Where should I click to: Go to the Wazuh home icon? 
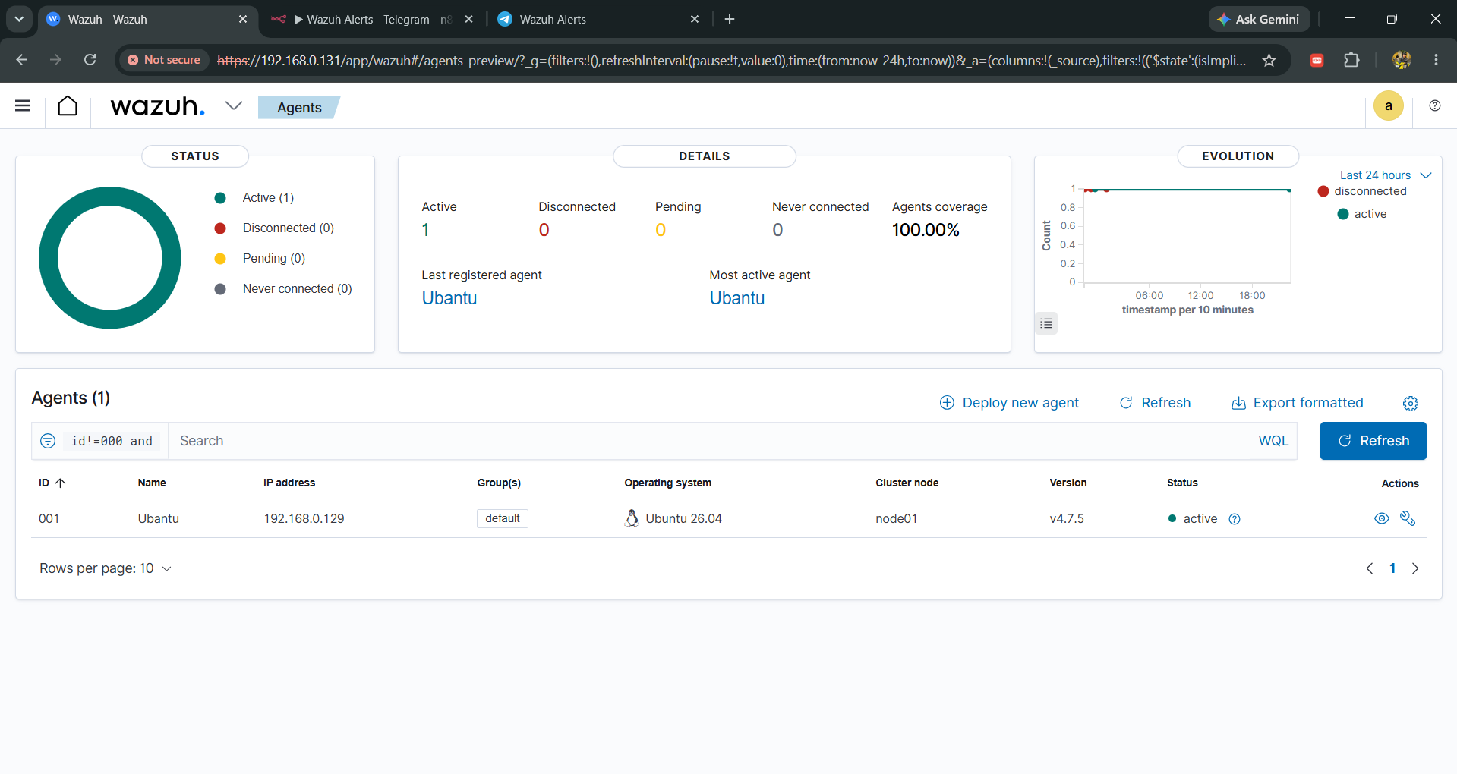click(x=68, y=105)
